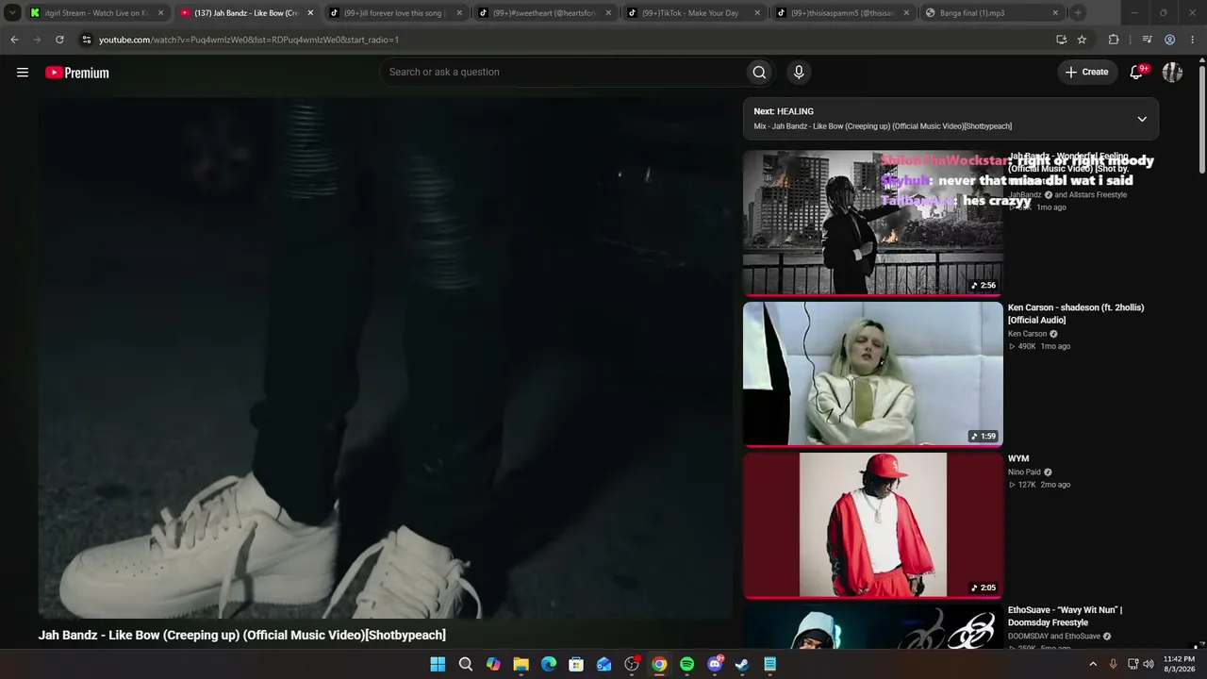
Task: Click the Create button
Action: click(1086, 73)
